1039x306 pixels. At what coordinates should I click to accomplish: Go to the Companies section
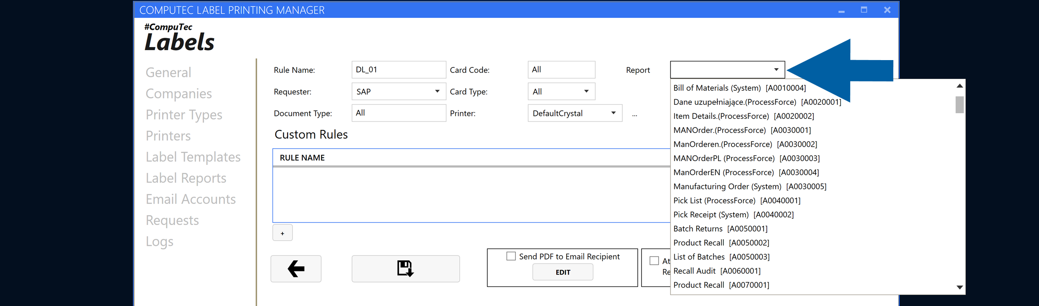[x=178, y=93]
